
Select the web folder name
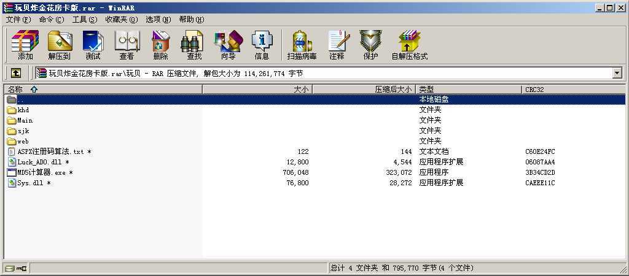(23, 141)
